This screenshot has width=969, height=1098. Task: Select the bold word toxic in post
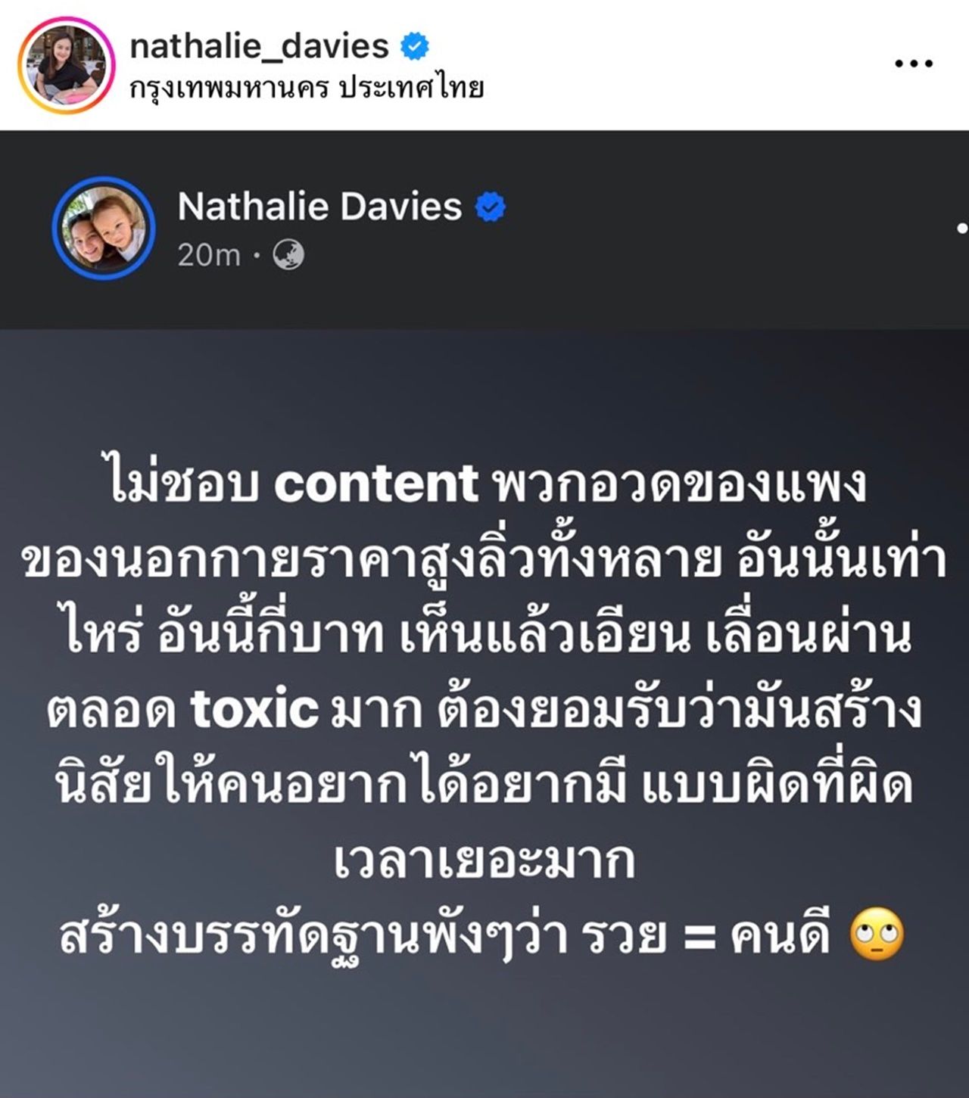tap(254, 710)
